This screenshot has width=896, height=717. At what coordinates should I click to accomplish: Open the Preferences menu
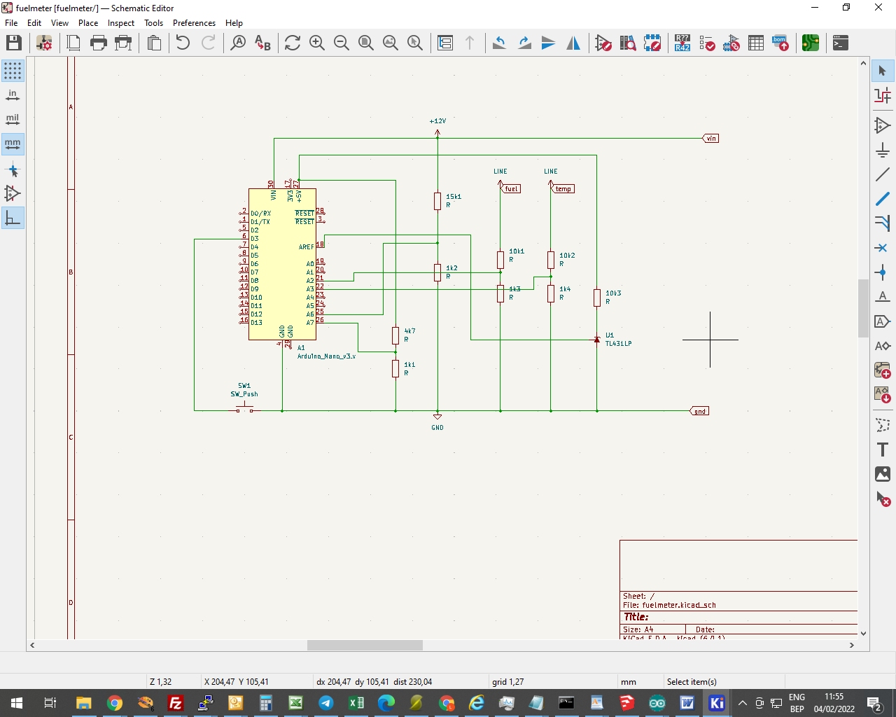pos(195,23)
